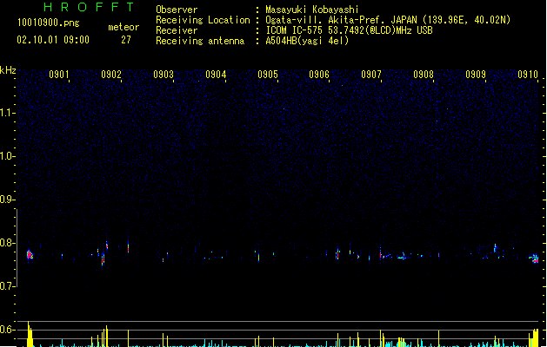Click the meteor echo cluster near 0902
Screen dimensions: 547x347
pyautogui.click(x=103, y=253)
